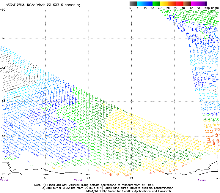This screenshot has height=193, width=220.
Task: Click the cyan-to-blue 5-15 knots legend swatch
Action: [145, 4]
